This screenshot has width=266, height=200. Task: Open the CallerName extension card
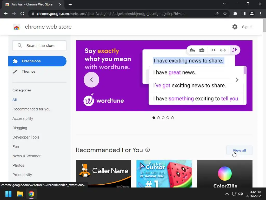(x=103, y=174)
